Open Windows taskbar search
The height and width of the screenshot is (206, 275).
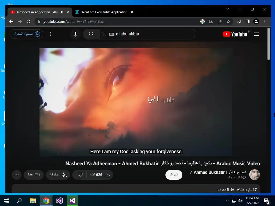[19, 200]
